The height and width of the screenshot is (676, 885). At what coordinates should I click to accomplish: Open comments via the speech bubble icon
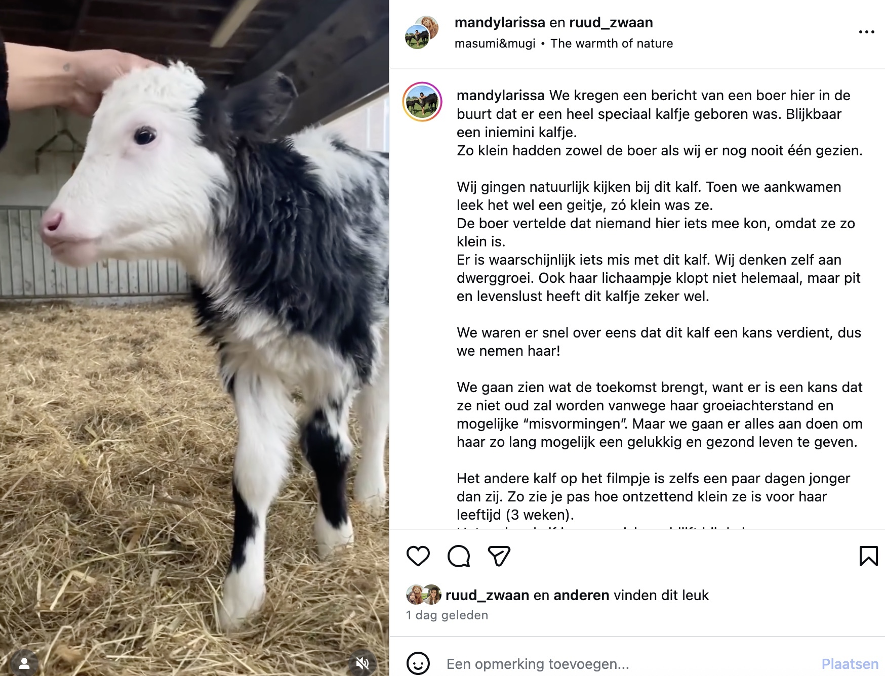click(459, 556)
